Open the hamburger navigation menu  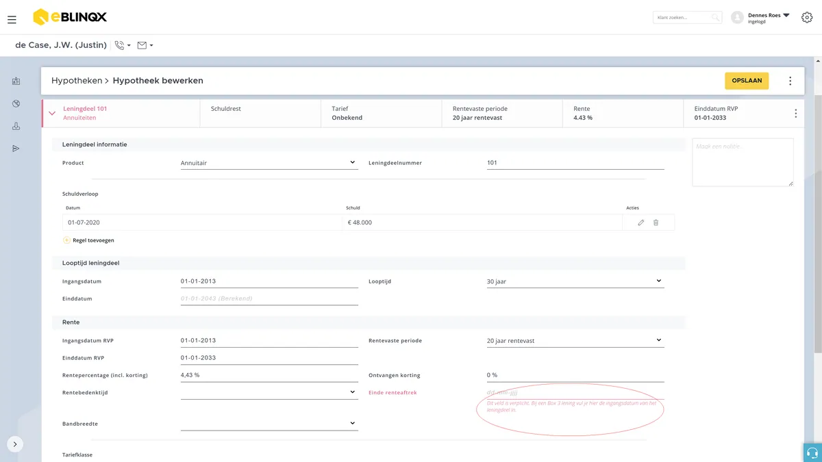[12, 20]
